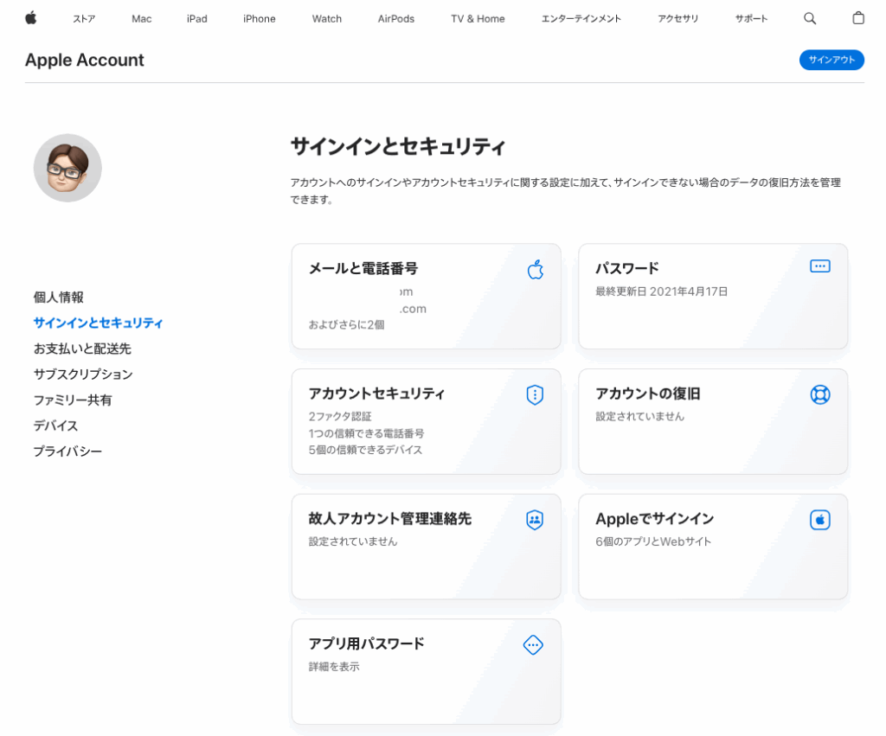Click the Apple square icon on Appleでサインイン card
This screenshot has height=736, width=886.
(x=820, y=520)
